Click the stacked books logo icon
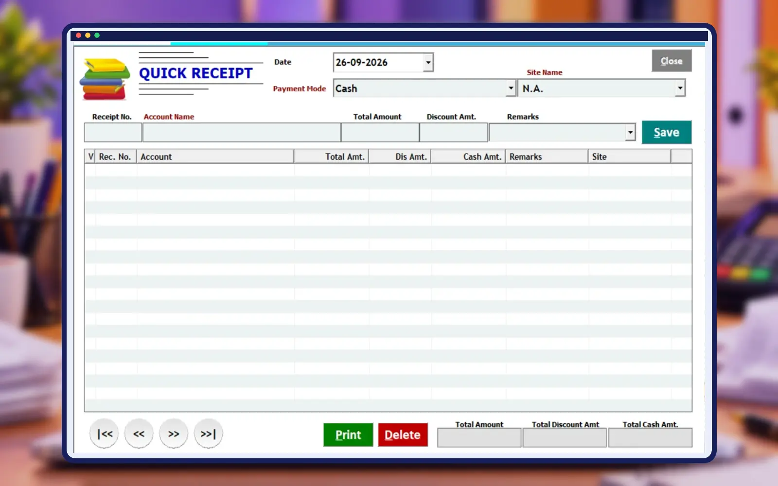The height and width of the screenshot is (486, 778). click(x=105, y=79)
